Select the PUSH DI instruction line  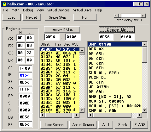tap(115, 78)
